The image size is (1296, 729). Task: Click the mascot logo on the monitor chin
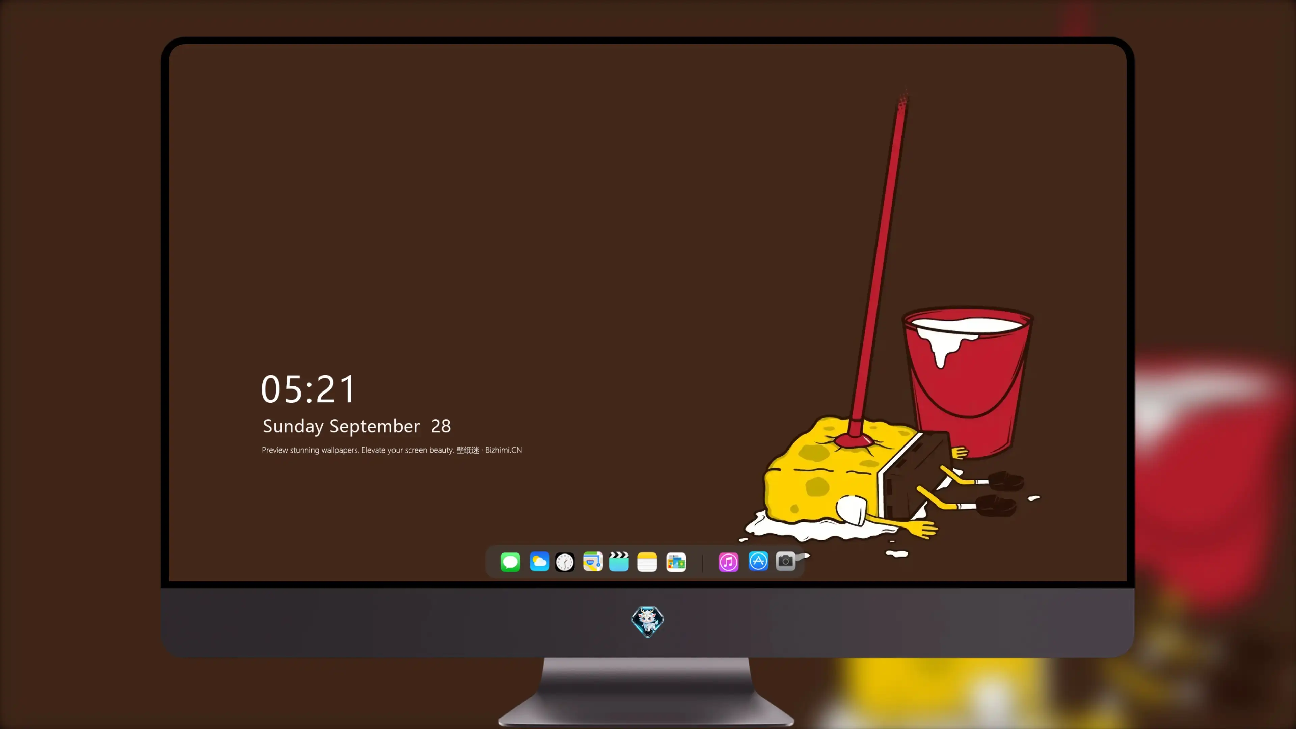coord(648,622)
